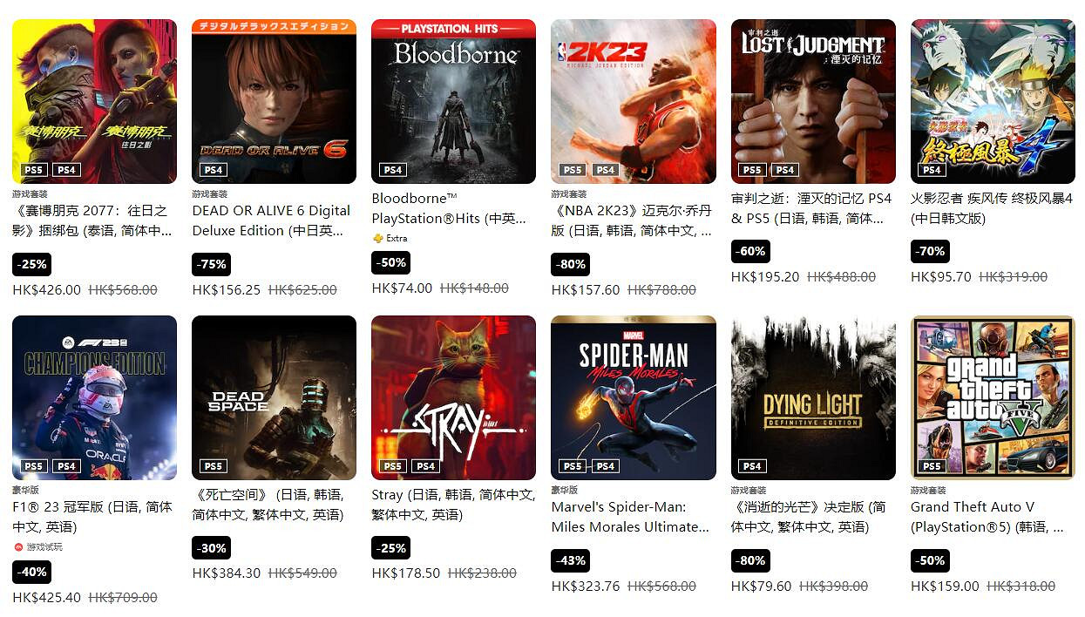Open the Dead Space game artwork
Viewport: 1085px width, 617px height.
tap(274, 397)
